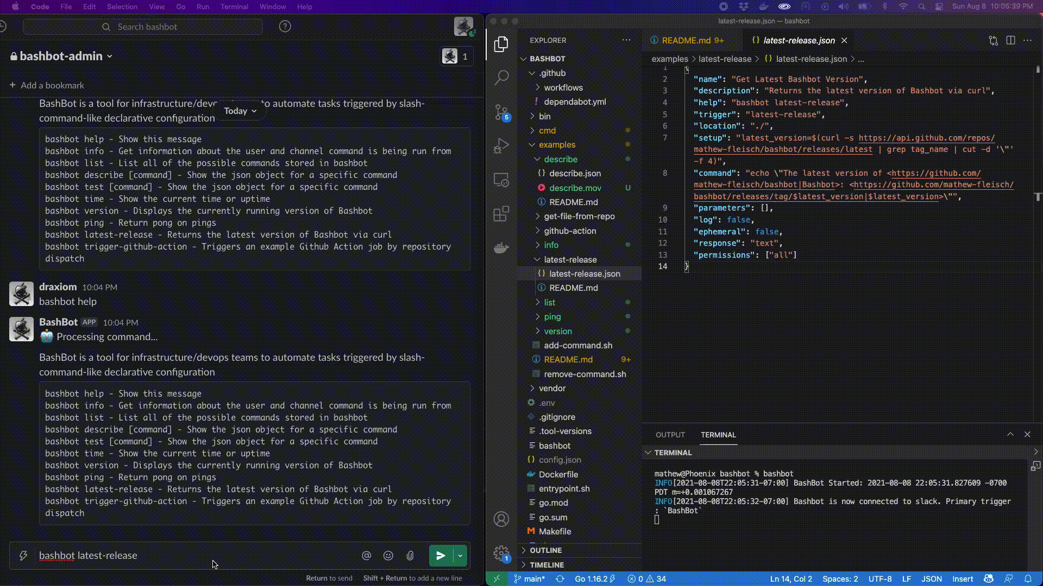
Task: Switch to the README.md editor tab
Action: 687,40
